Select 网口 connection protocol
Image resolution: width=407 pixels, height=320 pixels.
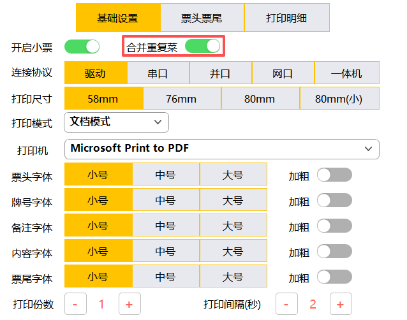[x=283, y=73]
